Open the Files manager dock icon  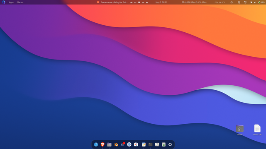(109, 144)
